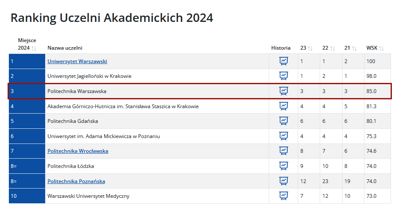
Task: Click the WSK value 80.1
Action: click(371, 121)
